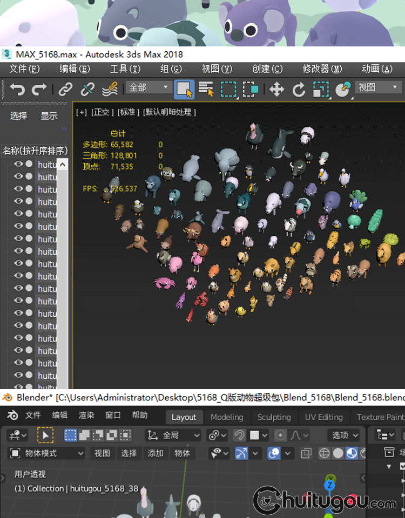The width and height of the screenshot is (405, 518).
Task: Open Blender's 窗口 menu
Action: click(113, 415)
